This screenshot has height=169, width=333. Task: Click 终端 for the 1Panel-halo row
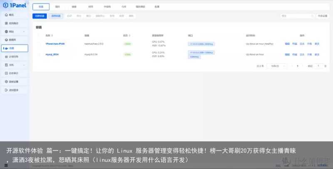click(295, 44)
